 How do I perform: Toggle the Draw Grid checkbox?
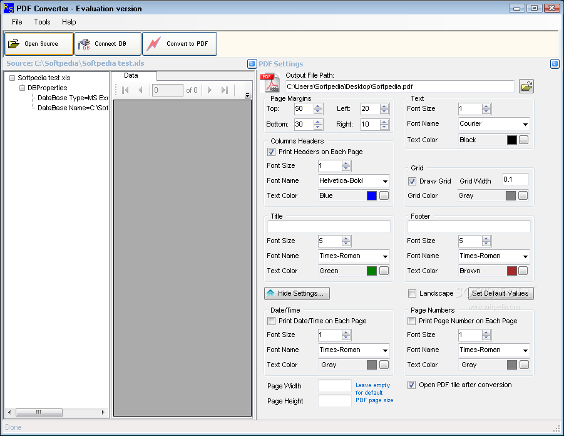[x=413, y=182]
